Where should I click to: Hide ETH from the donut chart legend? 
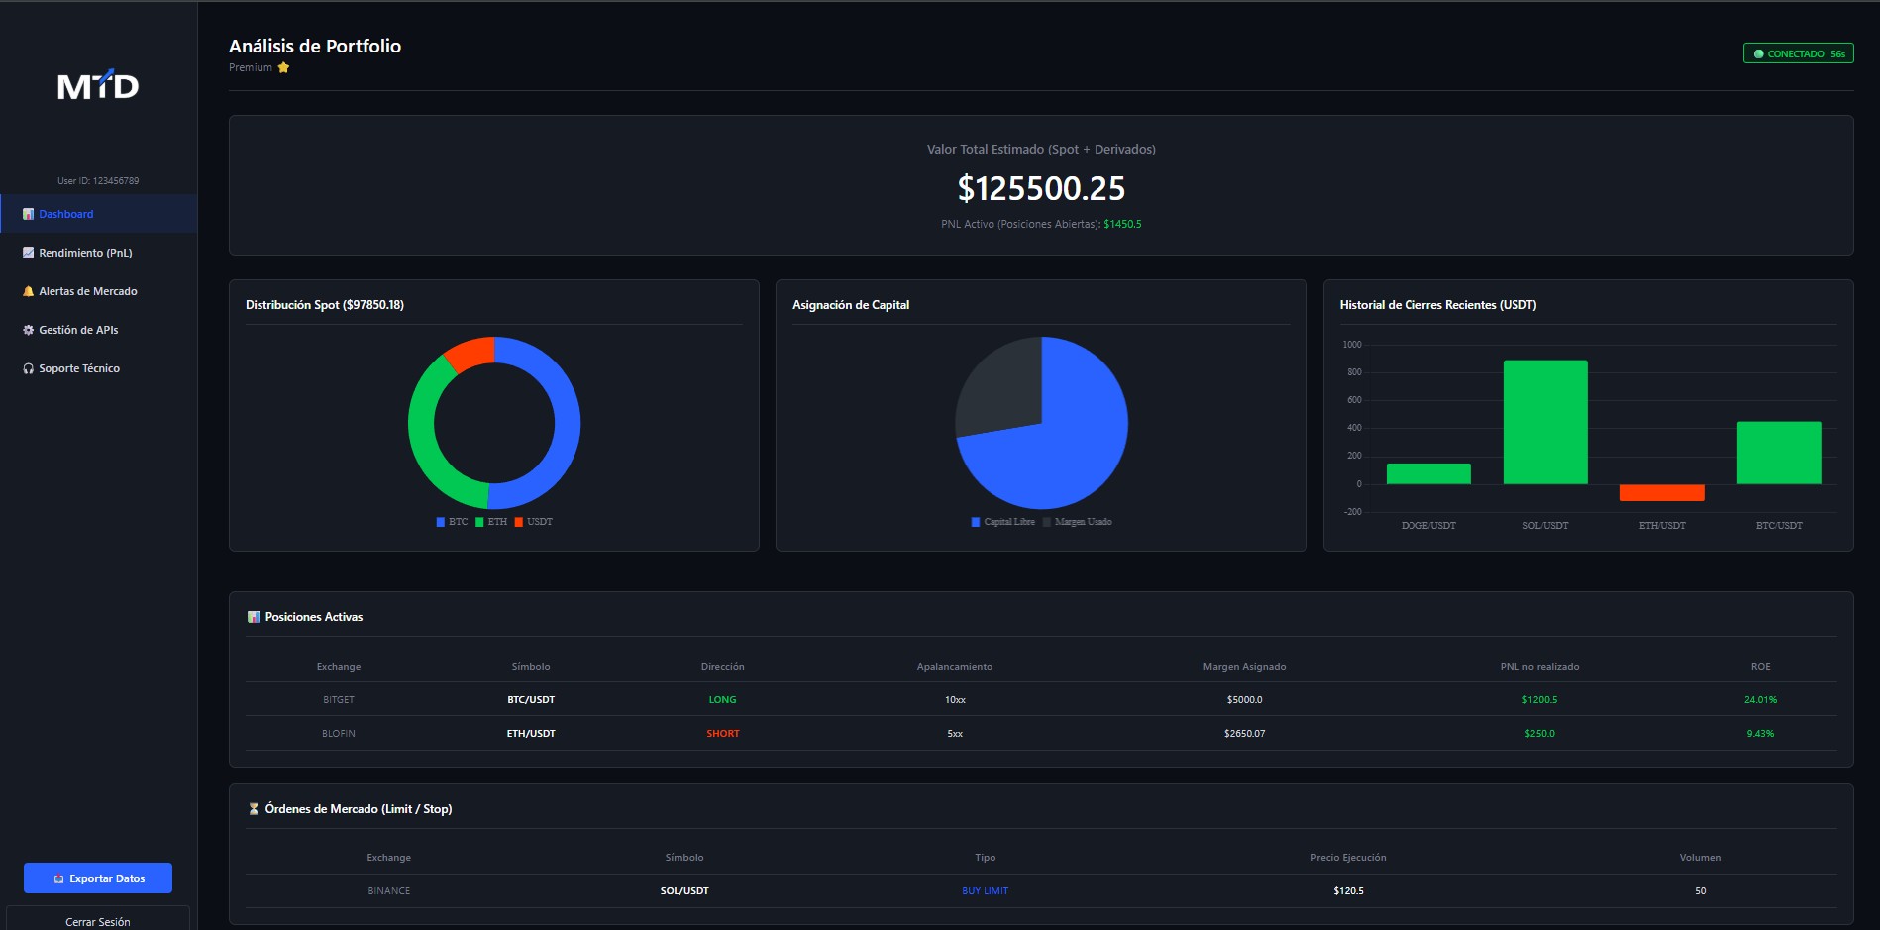[x=490, y=521]
